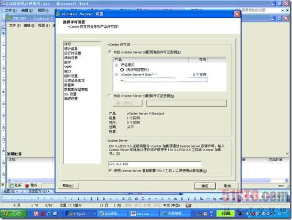The width and height of the screenshot is (292, 220).
Task: Insert the section sign symbol
Action: (x=195, y=199)
